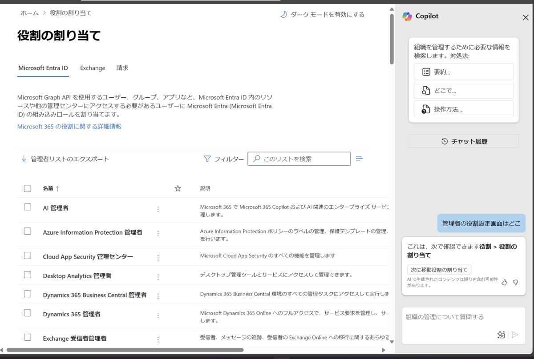This screenshot has height=359, width=534.
Task: Check the Exchange 受信者管理者 checkbox
Action: click(x=28, y=337)
